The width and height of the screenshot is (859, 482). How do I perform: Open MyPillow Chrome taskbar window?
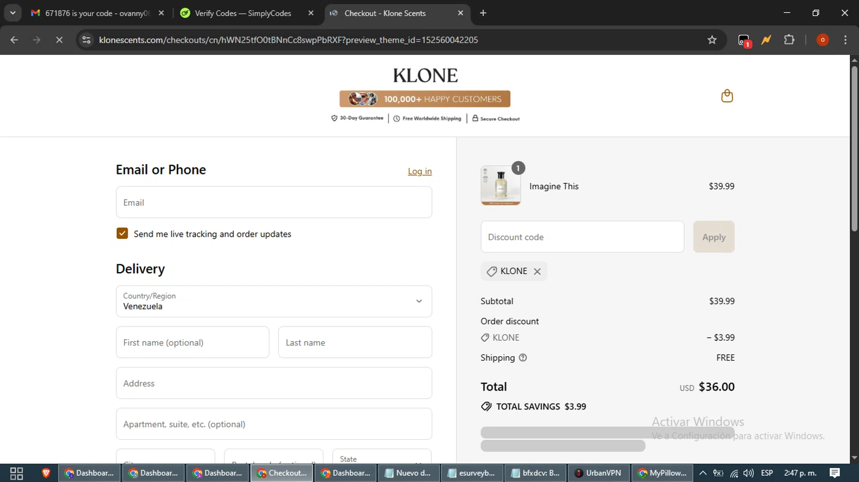662,473
